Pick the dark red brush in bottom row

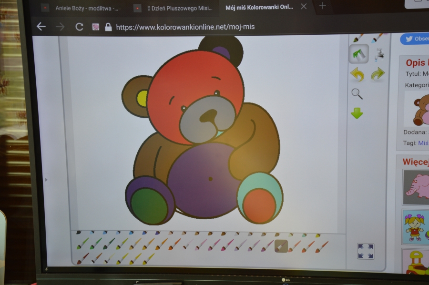82,258
